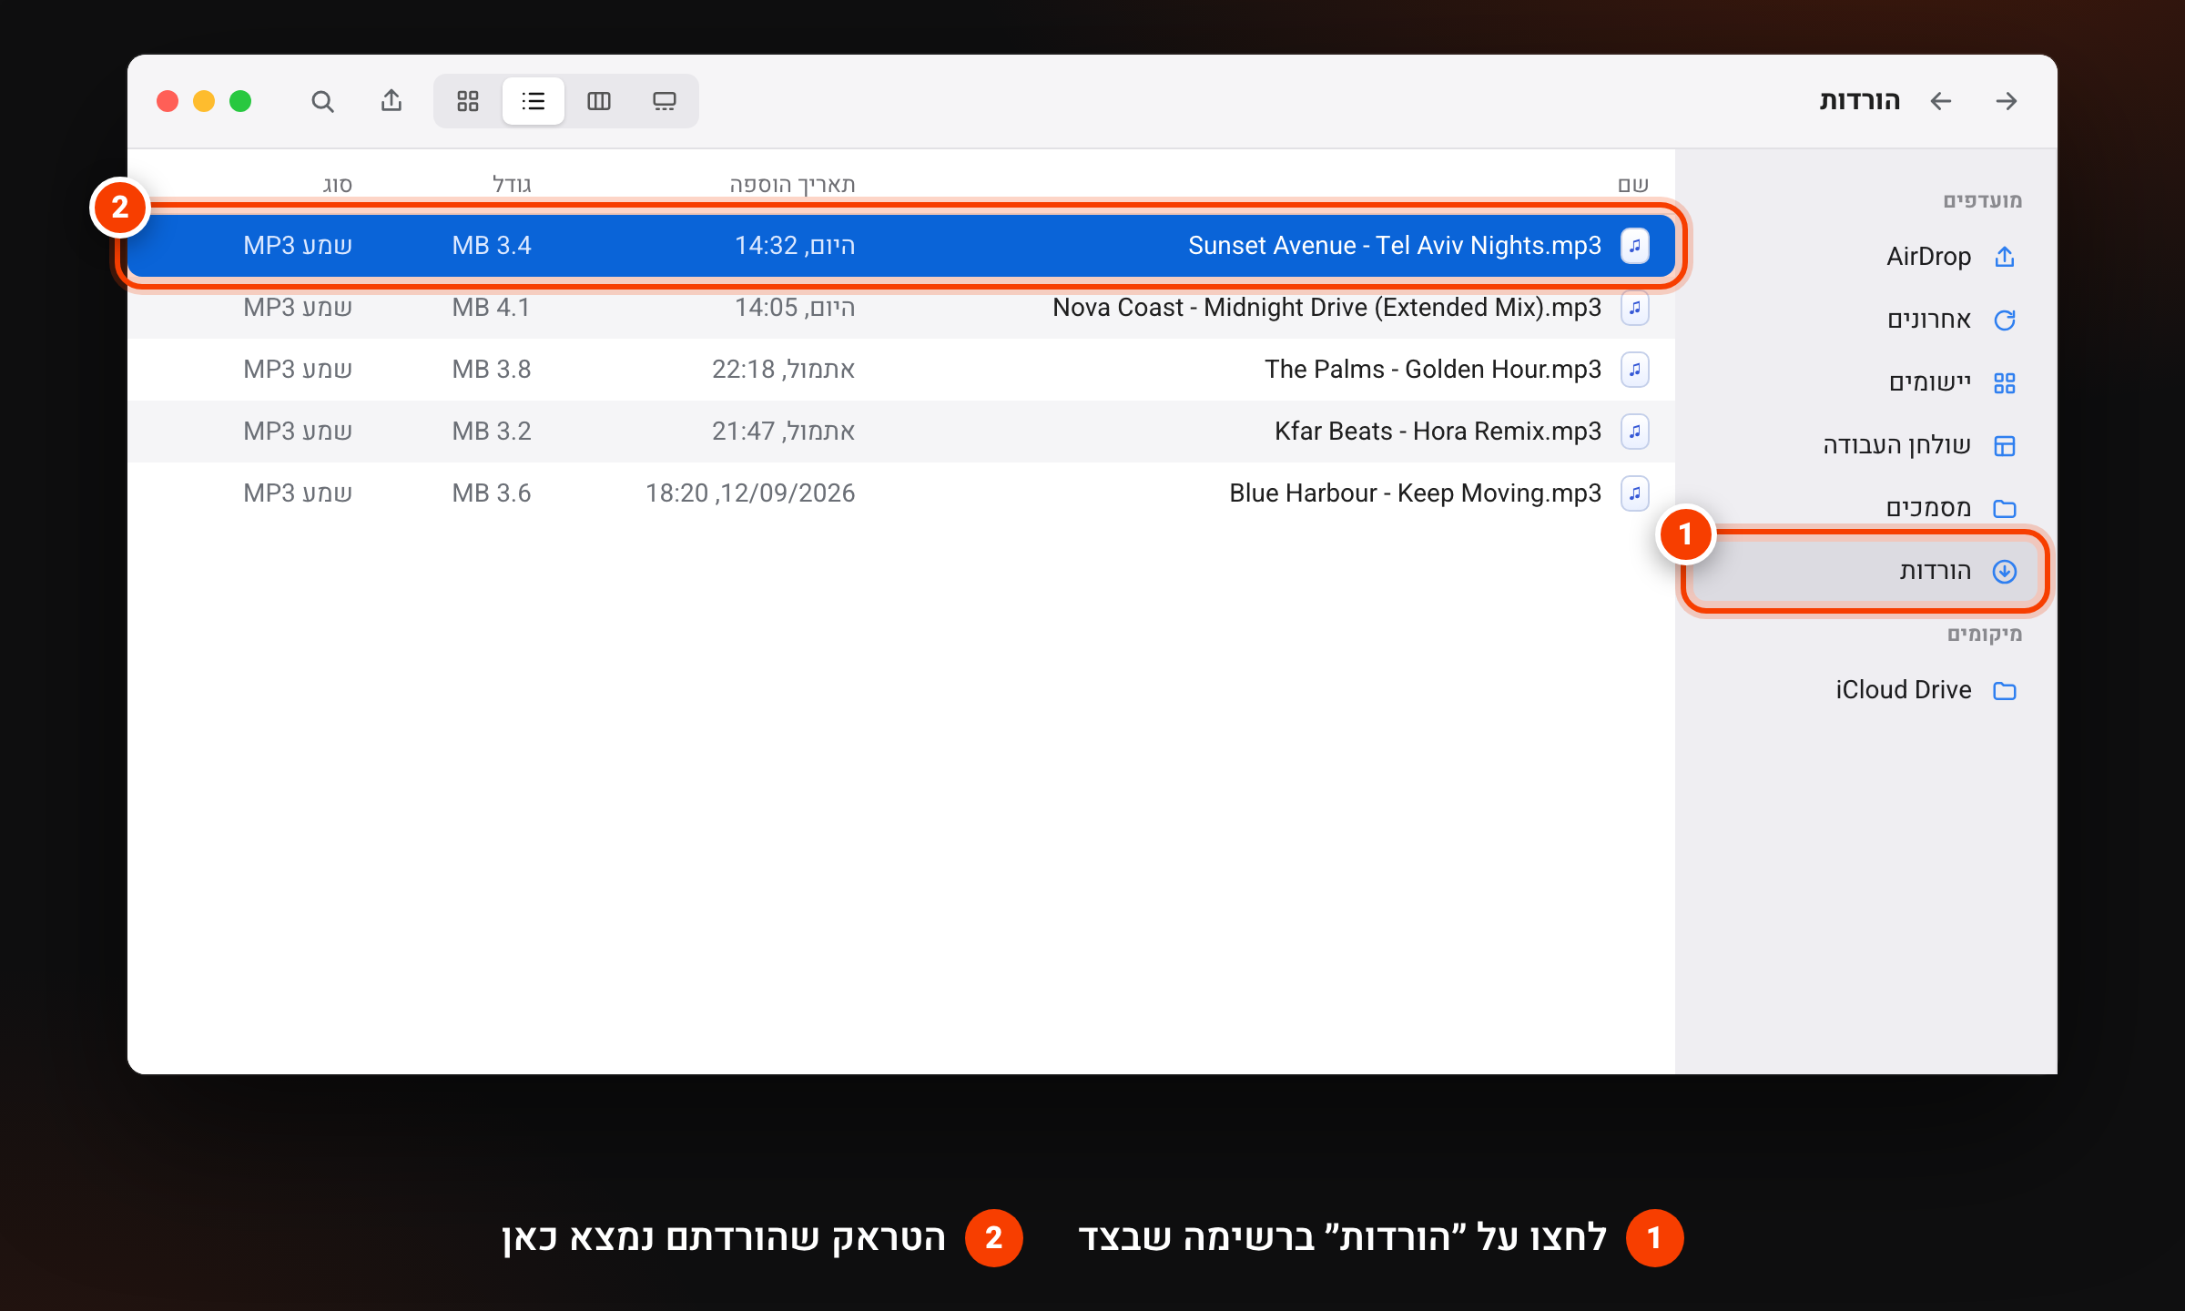The height and width of the screenshot is (1311, 2185).
Task: Sort by the שם (Name) column header
Action: click(x=1633, y=185)
